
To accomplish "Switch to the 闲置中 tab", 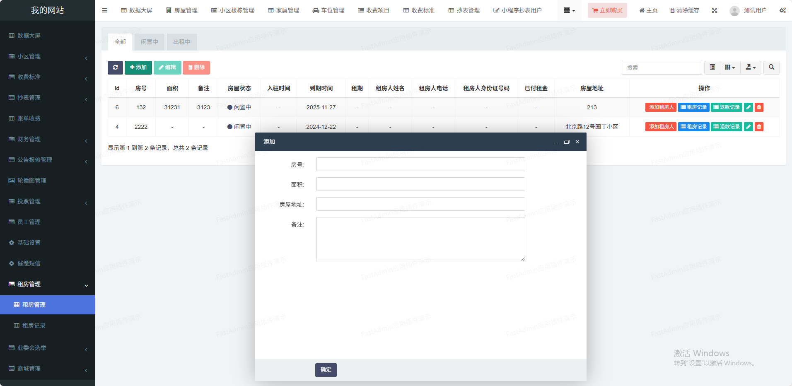I will coord(149,42).
